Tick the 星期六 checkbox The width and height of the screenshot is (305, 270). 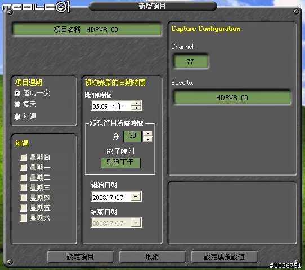coord(23,218)
